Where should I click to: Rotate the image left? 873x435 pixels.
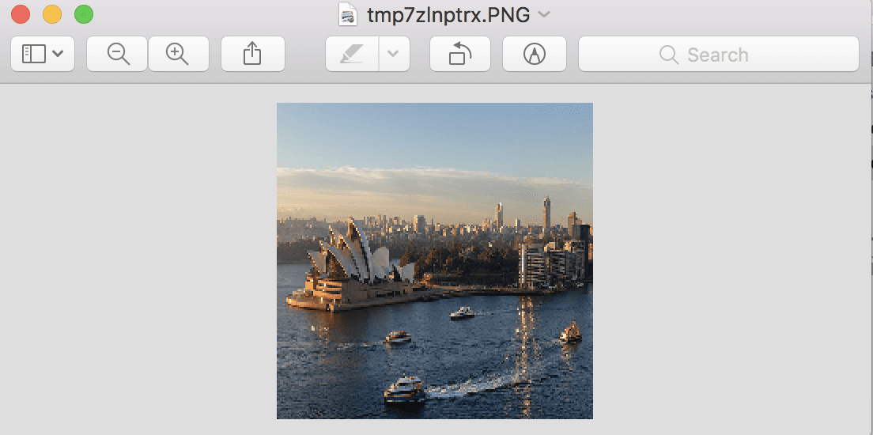pos(460,54)
